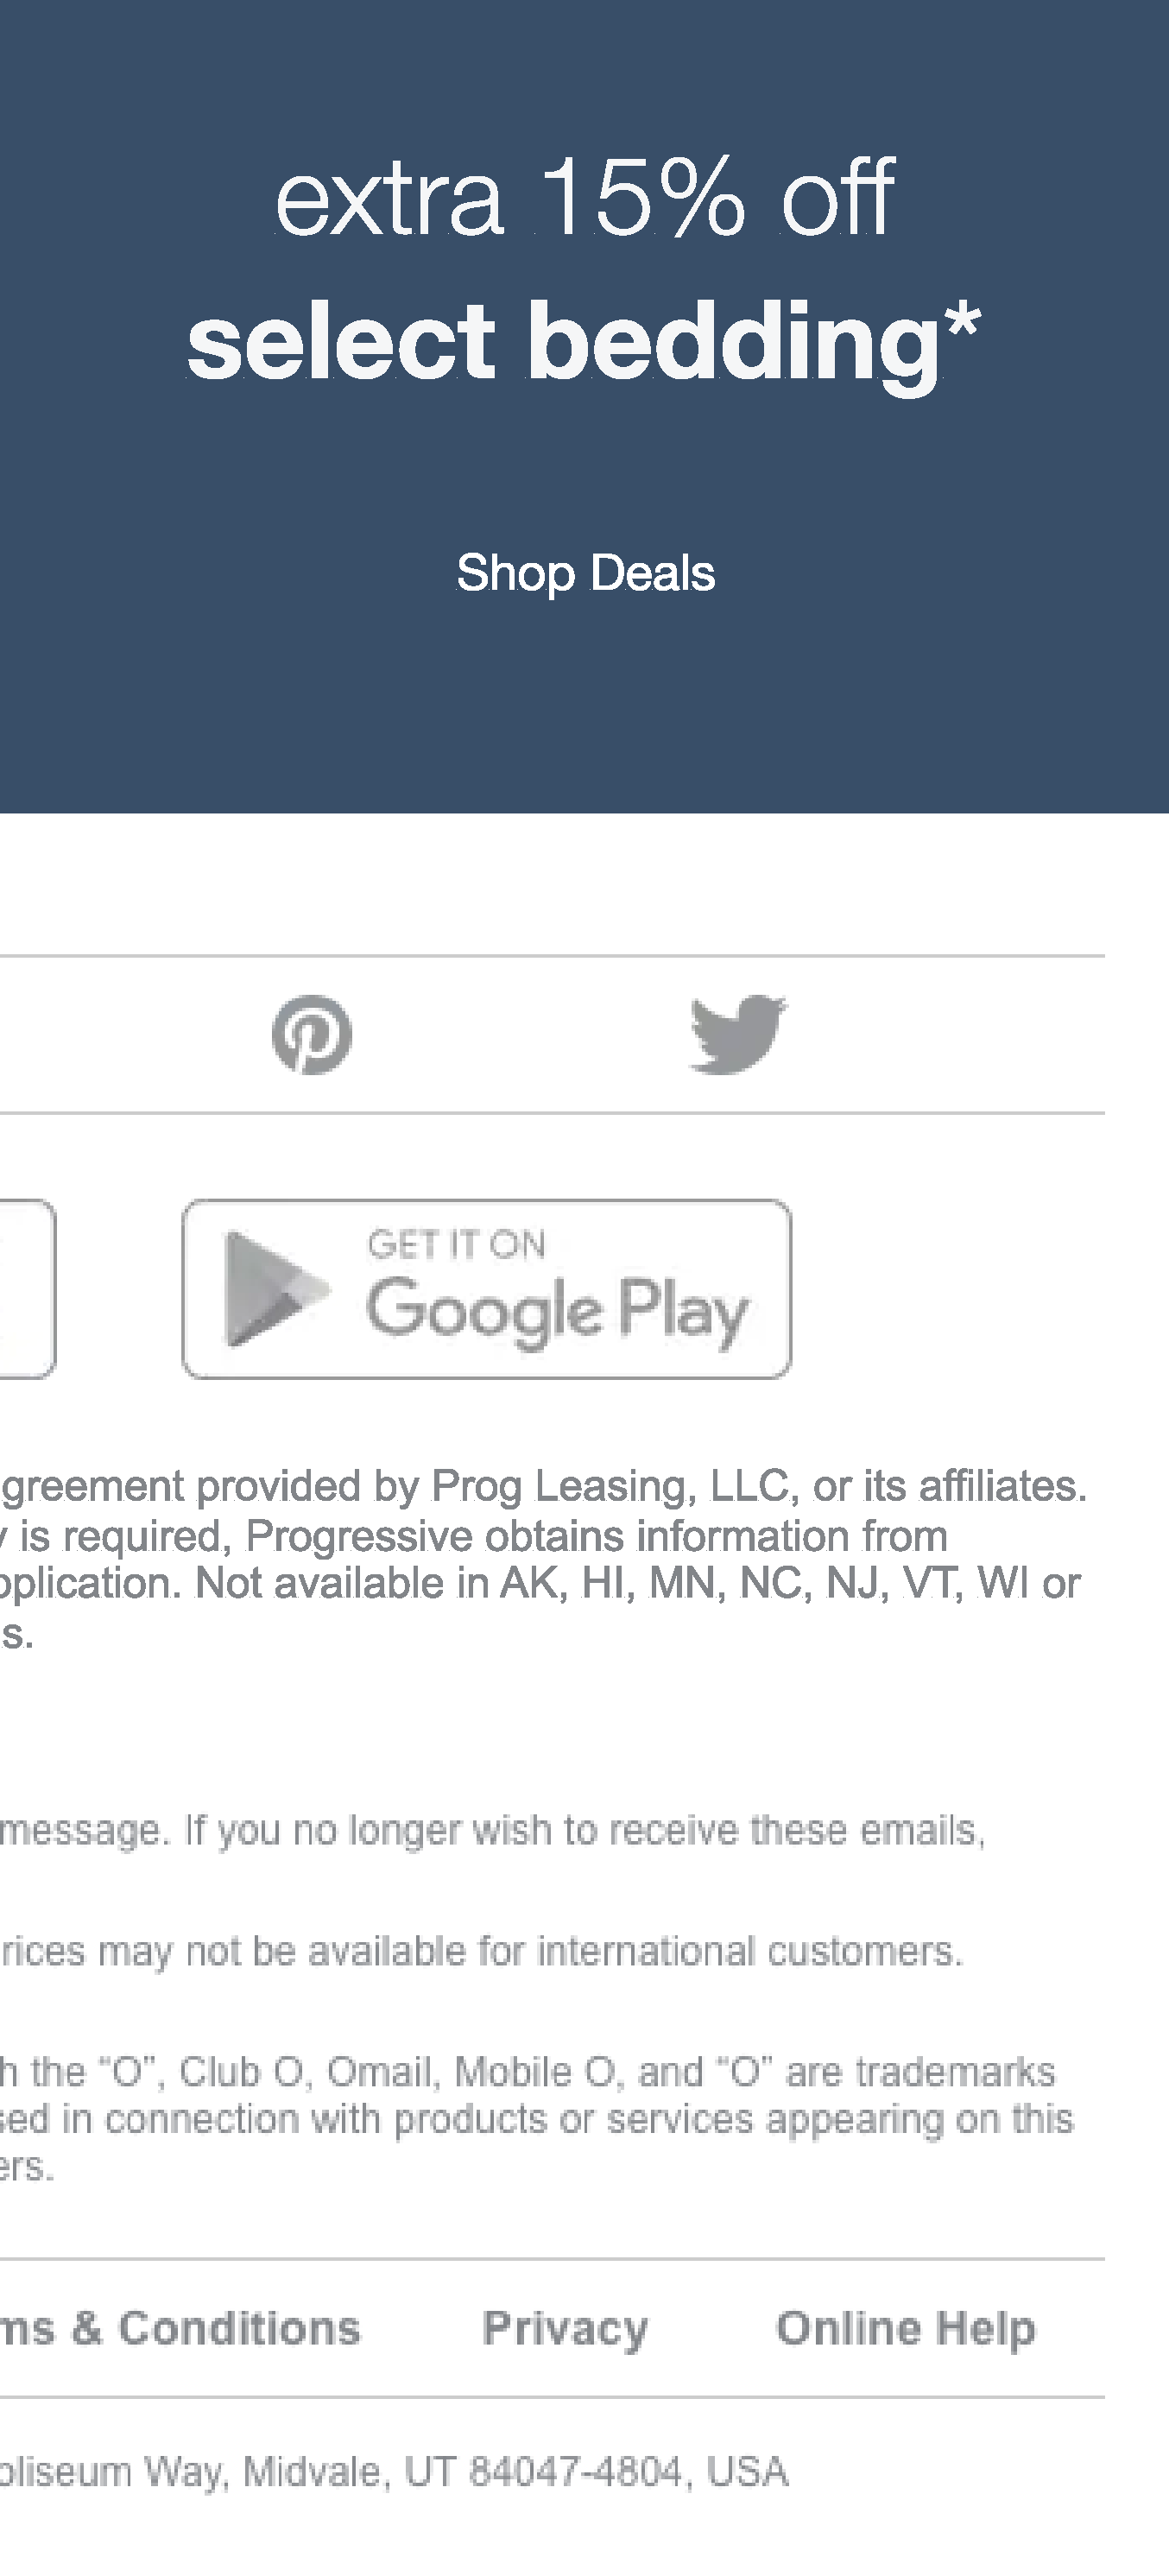
Task: Go to Online Help in the footer
Action: tap(905, 2329)
